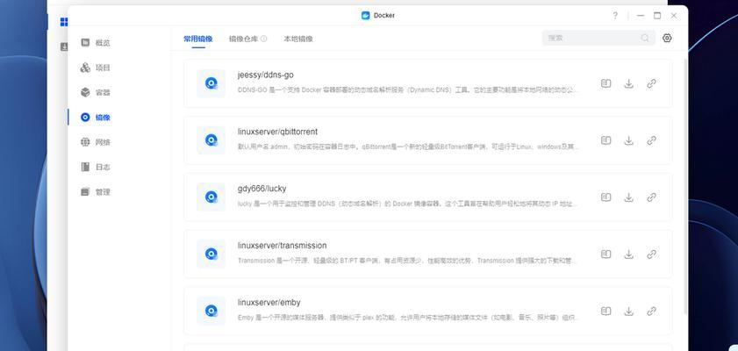Viewport: 738px width, 351px height.
Task: Click the Emby description text
Action: 407,318
